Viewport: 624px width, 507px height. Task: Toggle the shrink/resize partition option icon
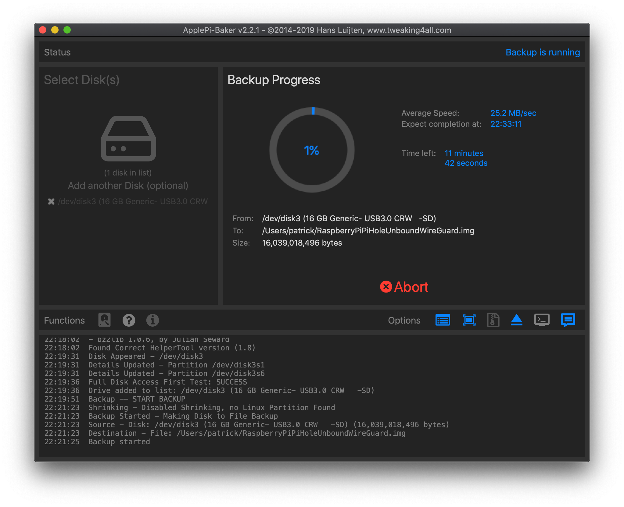[x=469, y=320]
